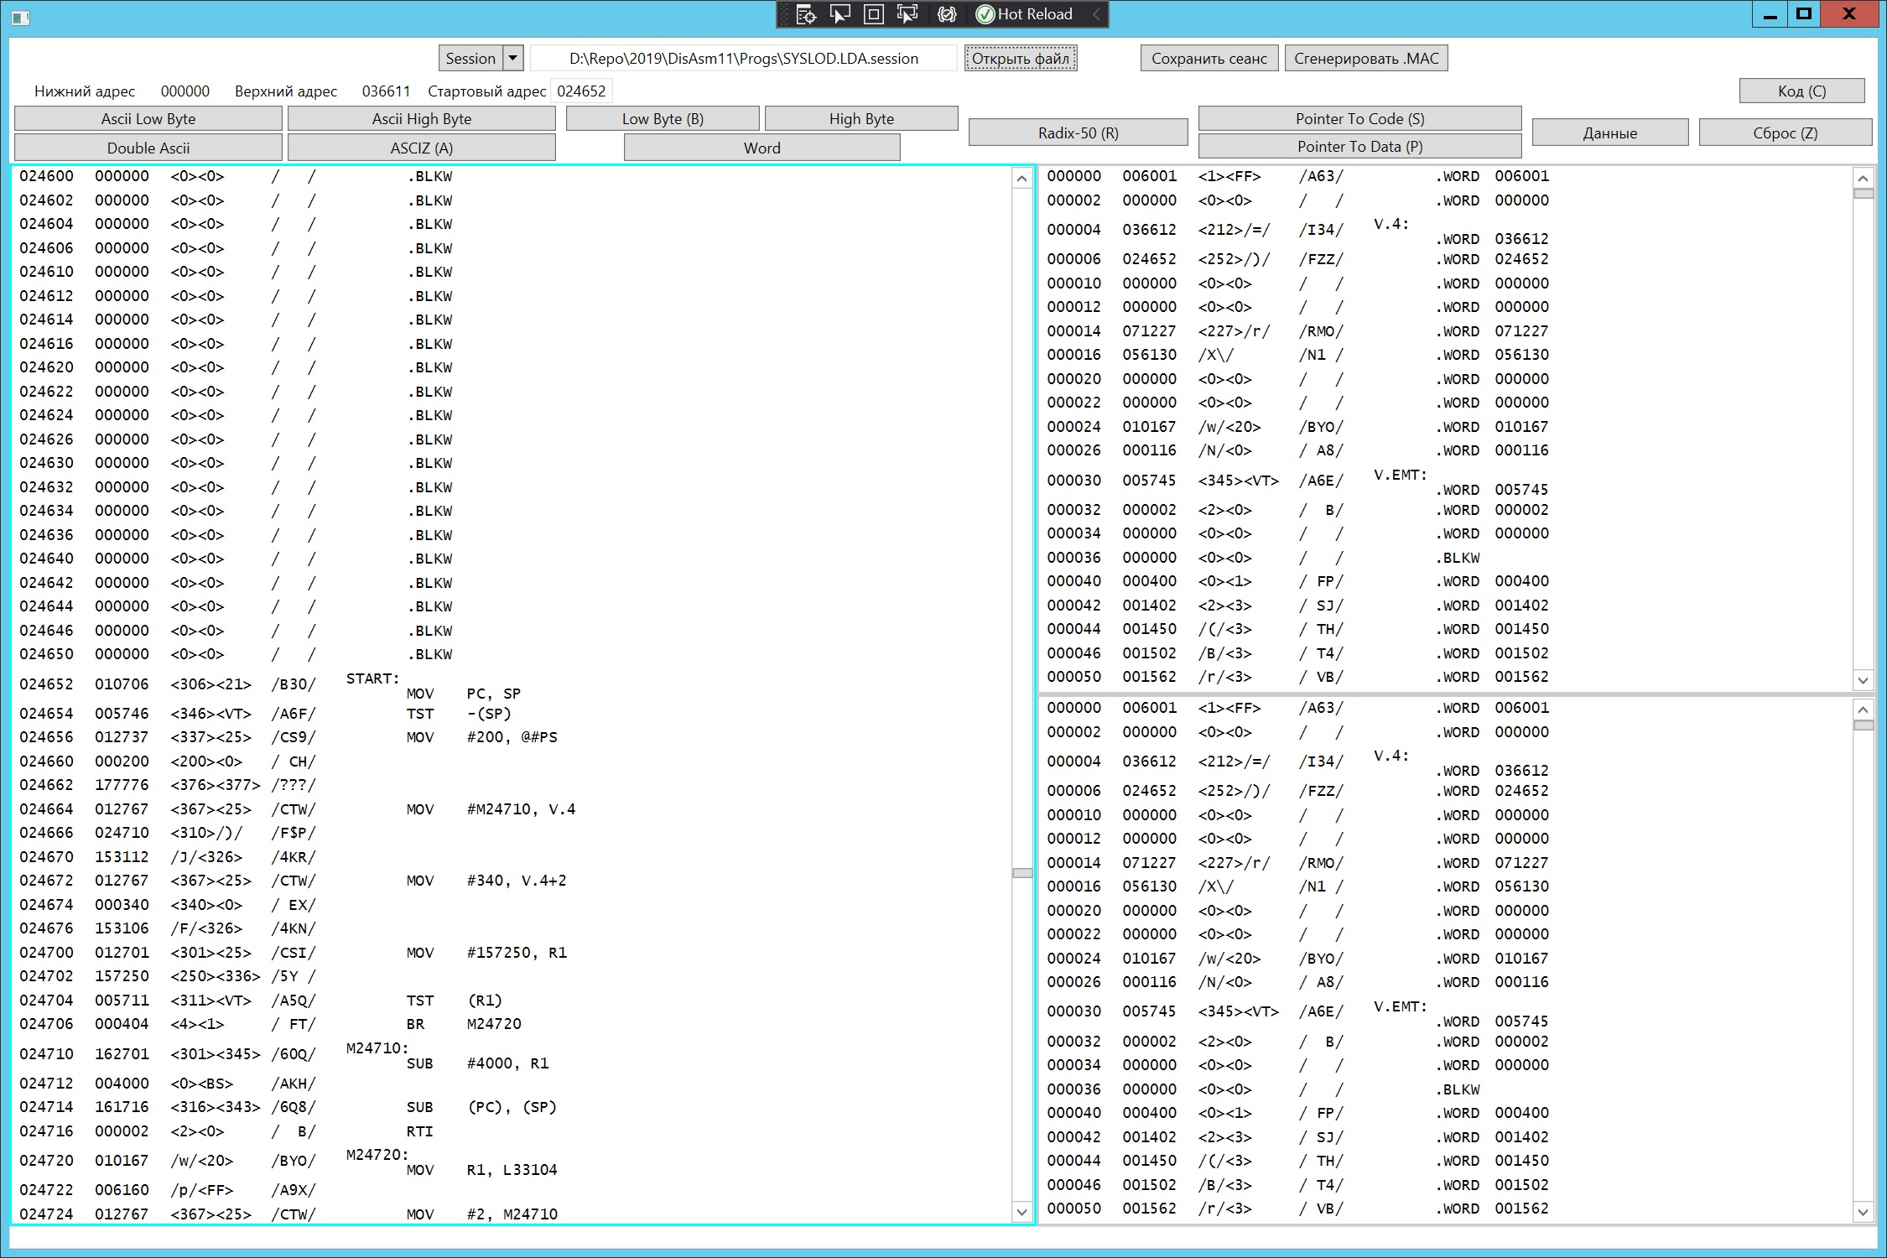The height and width of the screenshot is (1258, 1887).
Task: Open the Live Visual Tree icon
Action: 805,14
